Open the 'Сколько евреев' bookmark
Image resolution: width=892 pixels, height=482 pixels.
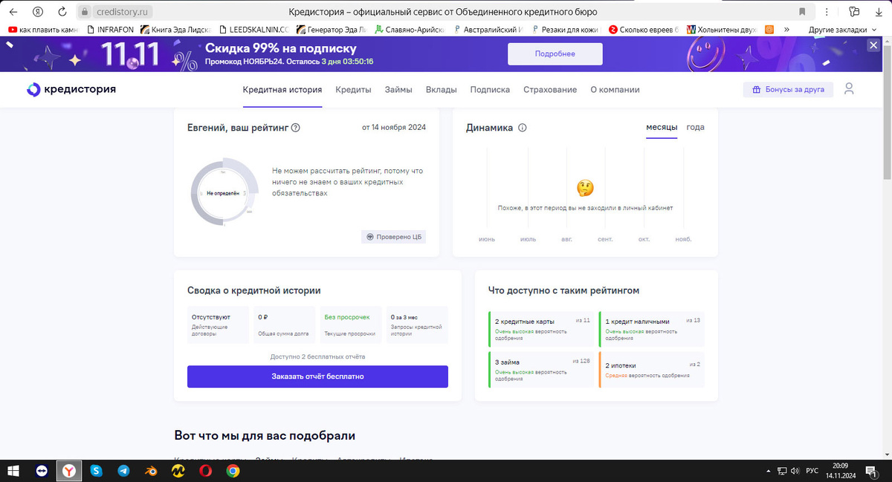pyautogui.click(x=644, y=30)
